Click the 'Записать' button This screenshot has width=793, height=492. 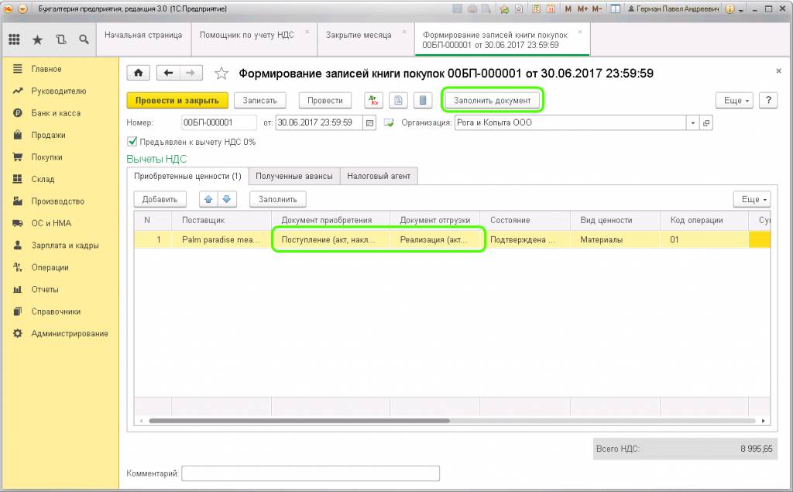coord(260,100)
